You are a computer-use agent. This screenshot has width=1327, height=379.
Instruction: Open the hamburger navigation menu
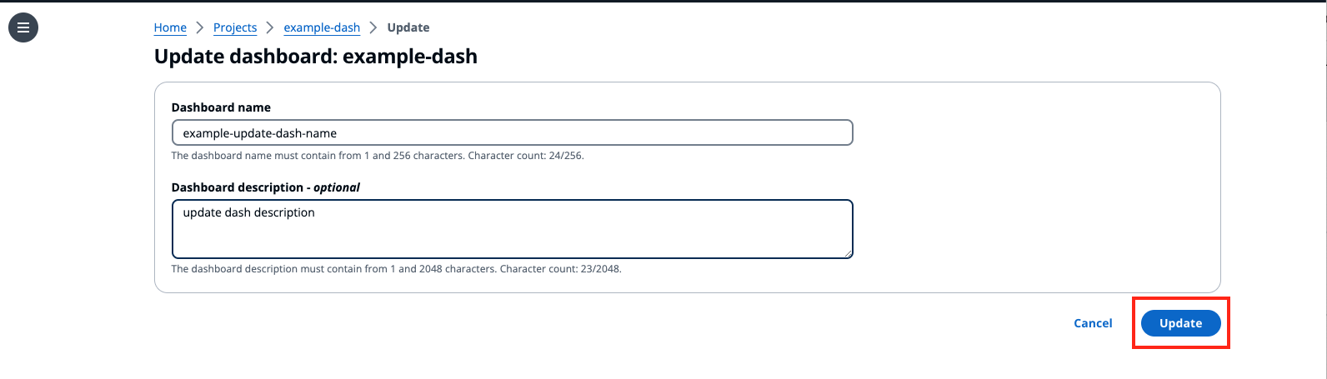(23, 27)
